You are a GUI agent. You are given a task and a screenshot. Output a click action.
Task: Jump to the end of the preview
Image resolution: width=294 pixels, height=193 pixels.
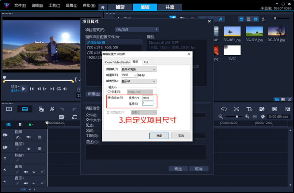[x=52, y=89]
